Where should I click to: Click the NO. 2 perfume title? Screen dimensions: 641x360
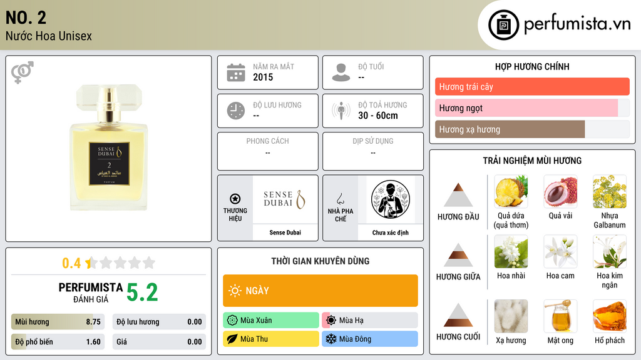[26, 17]
